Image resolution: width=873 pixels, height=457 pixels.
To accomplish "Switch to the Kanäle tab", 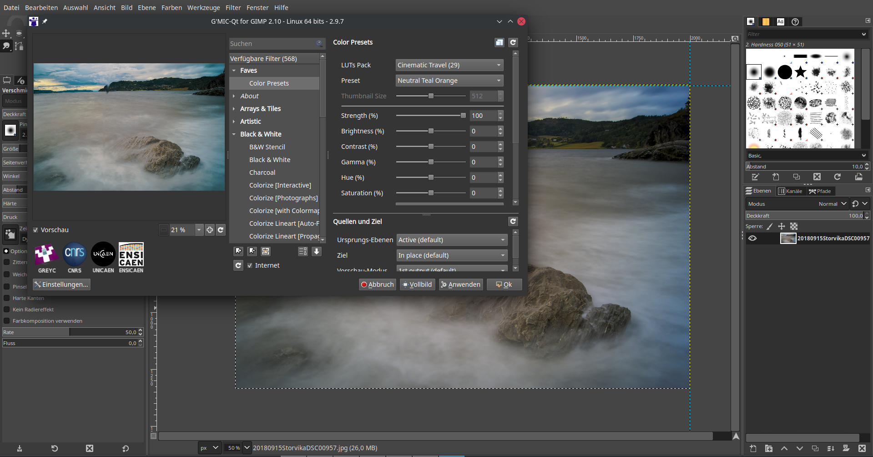I will pyautogui.click(x=790, y=191).
